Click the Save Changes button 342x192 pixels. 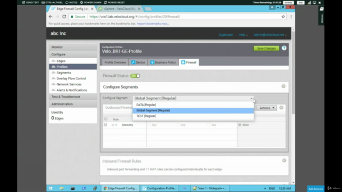266,49
